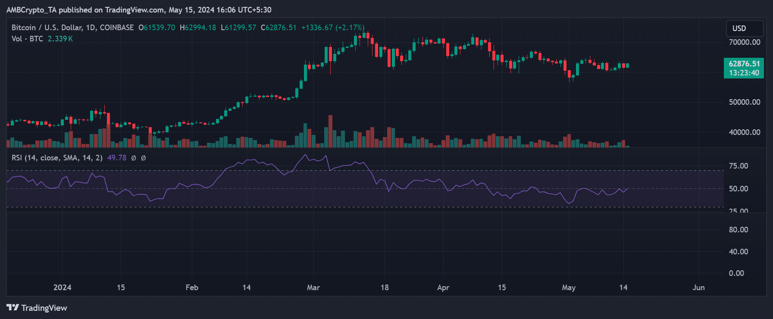773x319 pixels.
Task: Click the TradingView logo
Action: pyautogui.click(x=37, y=308)
